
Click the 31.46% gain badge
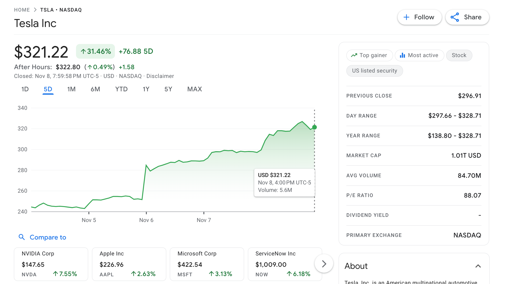click(x=95, y=51)
